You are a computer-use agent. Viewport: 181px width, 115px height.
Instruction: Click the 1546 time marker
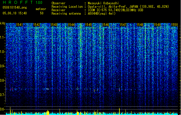pyautogui.click(x=106, y=25)
